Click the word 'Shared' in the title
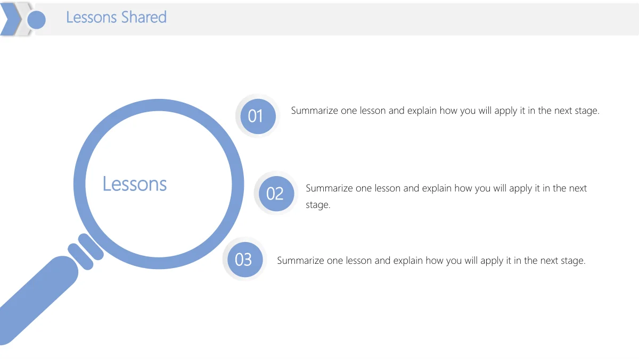This screenshot has height=359, width=639. point(144,17)
